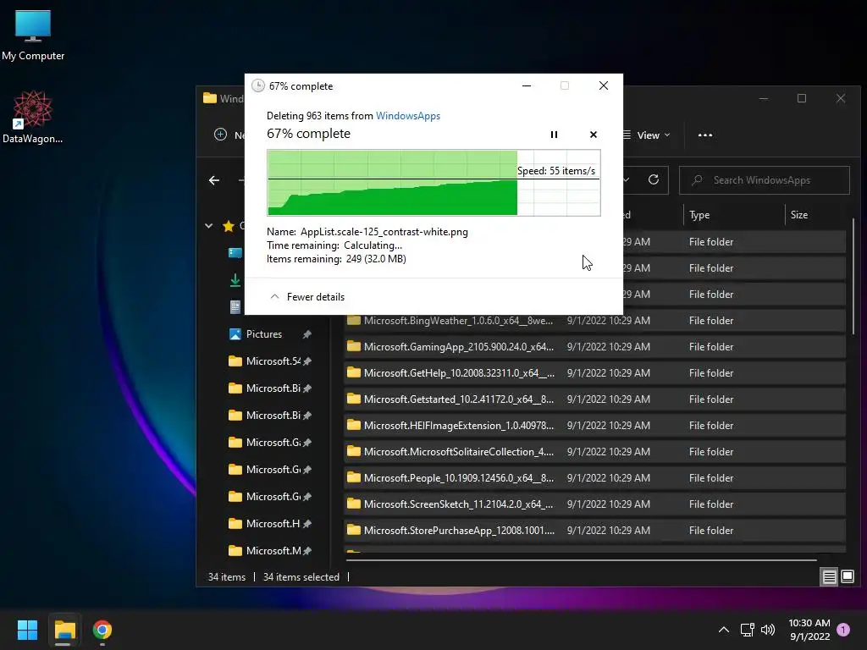Viewport: 867px width, 650px height.
Task: Open the Desktop icon in the navigation pane
Action: pyautogui.click(x=235, y=253)
